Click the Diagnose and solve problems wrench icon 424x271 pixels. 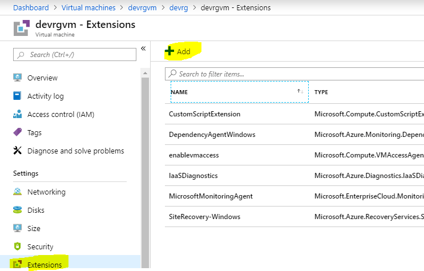(x=17, y=151)
